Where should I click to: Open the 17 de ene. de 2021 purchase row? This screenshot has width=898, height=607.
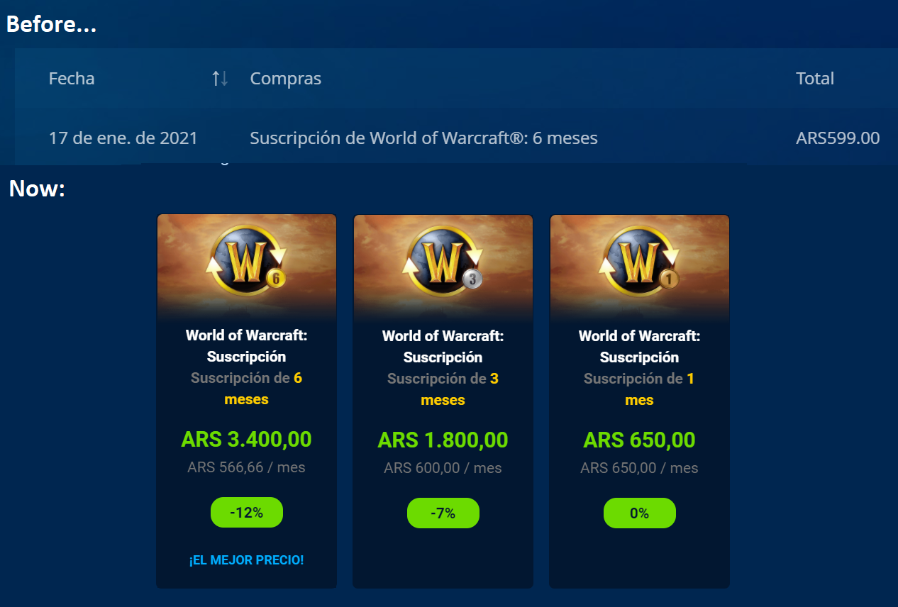coord(456,138)
